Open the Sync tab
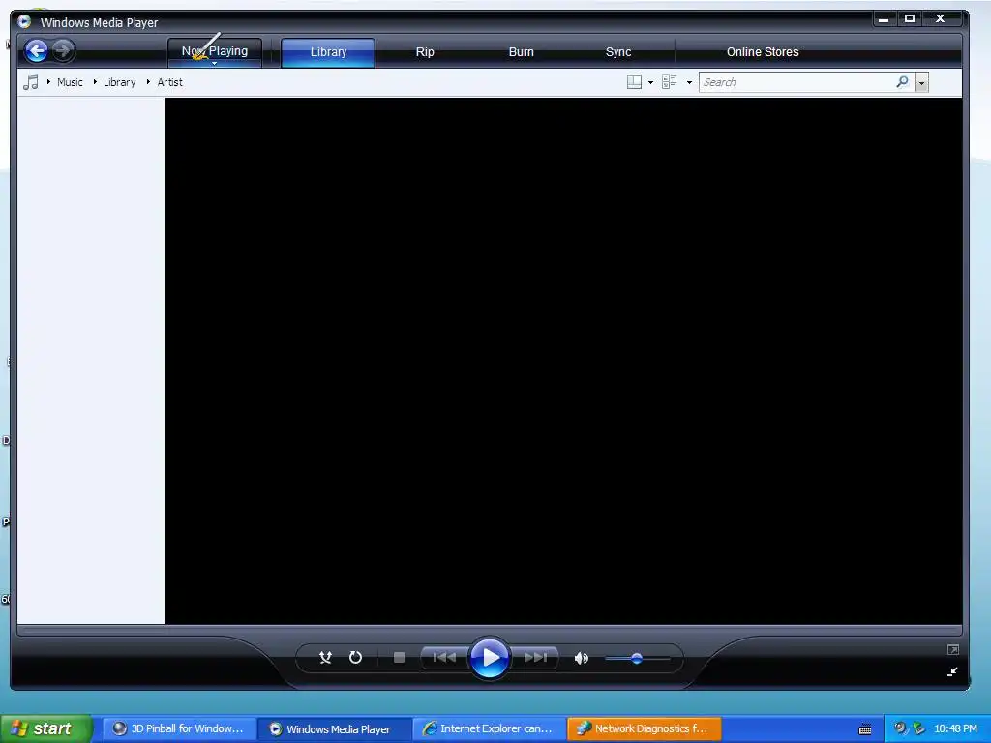 [x=618, y=52]
